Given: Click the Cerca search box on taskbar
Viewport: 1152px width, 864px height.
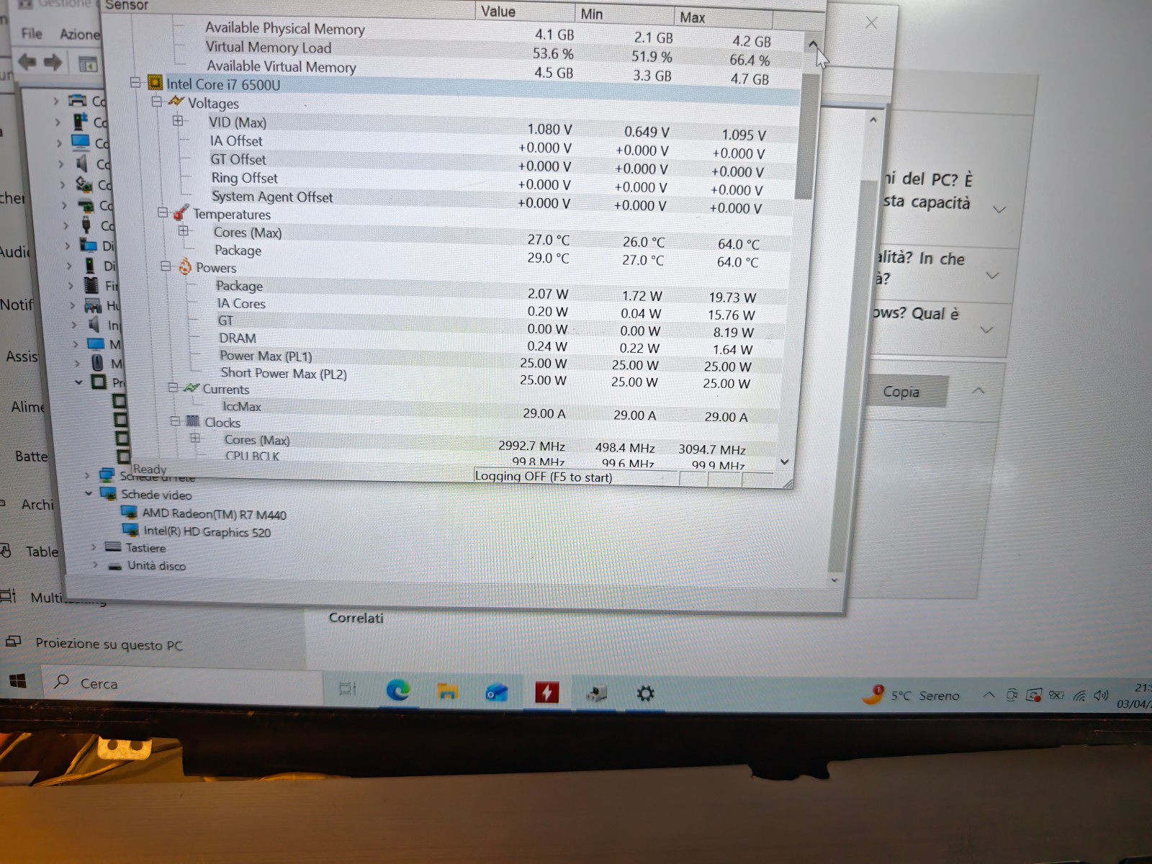Looking at the screenshot, I should [x=183, y=683].
